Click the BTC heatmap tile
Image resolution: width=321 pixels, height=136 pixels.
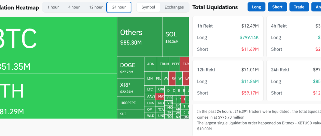(x=58, y=44)
